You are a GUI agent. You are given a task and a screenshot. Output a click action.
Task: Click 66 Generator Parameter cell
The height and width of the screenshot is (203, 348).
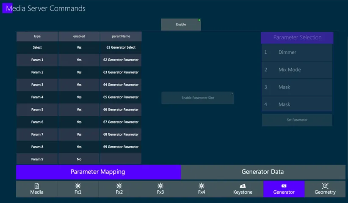[x=121, y=110]
